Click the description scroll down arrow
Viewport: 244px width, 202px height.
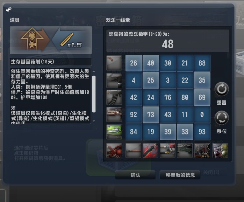(x=94, y=121)
